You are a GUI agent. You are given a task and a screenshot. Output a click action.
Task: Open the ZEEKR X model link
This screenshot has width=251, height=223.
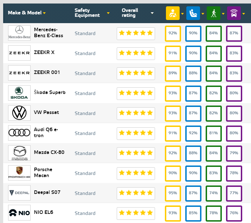pyautogui.click(x=44, y=53)
